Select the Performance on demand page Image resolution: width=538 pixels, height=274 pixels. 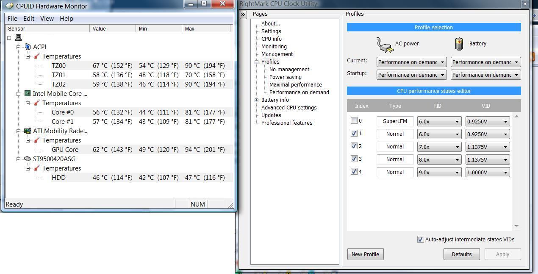point(299,92)
